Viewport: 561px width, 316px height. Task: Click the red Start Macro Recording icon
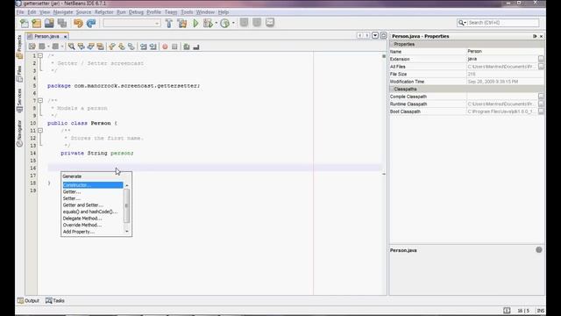[x=165, y=47]
